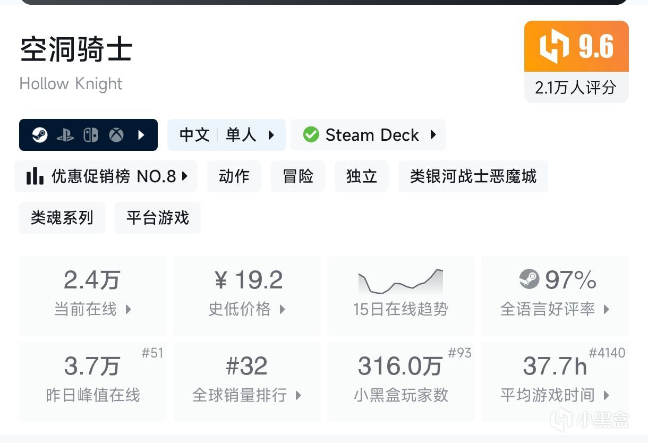The image size is (648, 443).
Task: Select the 类银河战士恶魔城 tag
Action: 473,176
